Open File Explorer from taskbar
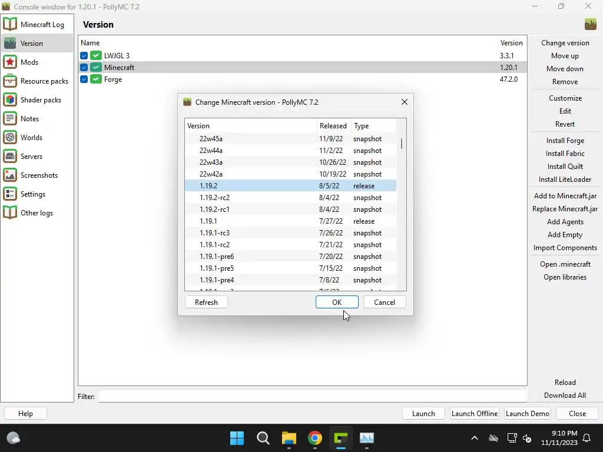Viewport: 603px width, 452px height. [289, 438]
